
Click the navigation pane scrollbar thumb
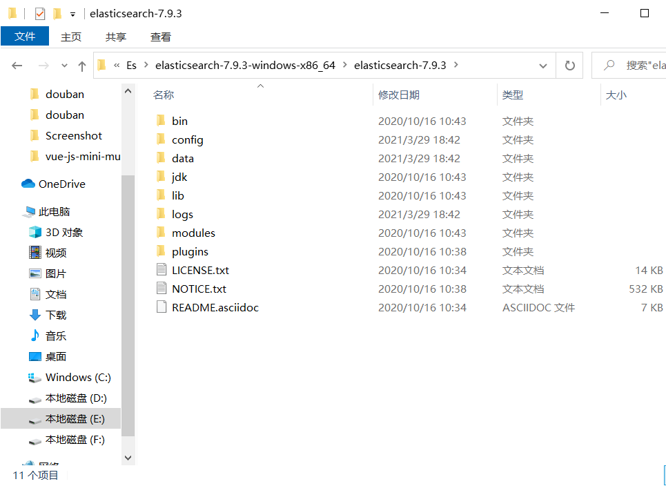tap(128, 306)
